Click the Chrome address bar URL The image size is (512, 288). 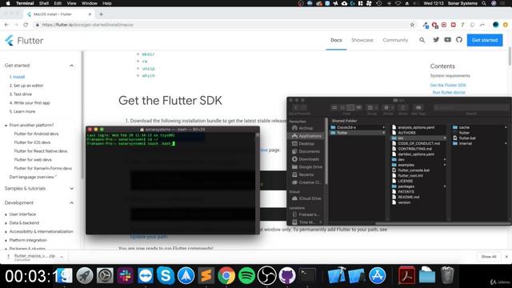click(87, 25)
